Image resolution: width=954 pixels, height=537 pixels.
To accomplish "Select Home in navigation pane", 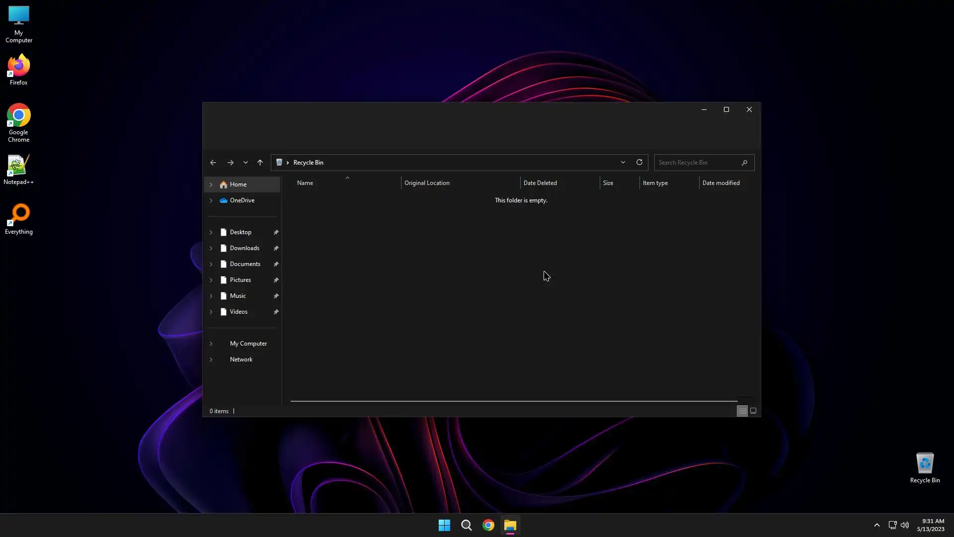I will 238,184.
